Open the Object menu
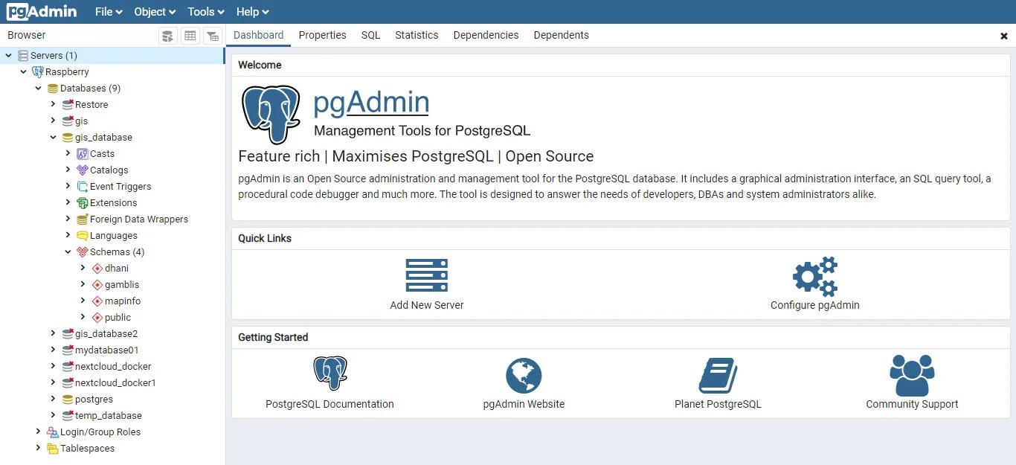Screen dimensions: 1016x465 [x=153, y=12]
